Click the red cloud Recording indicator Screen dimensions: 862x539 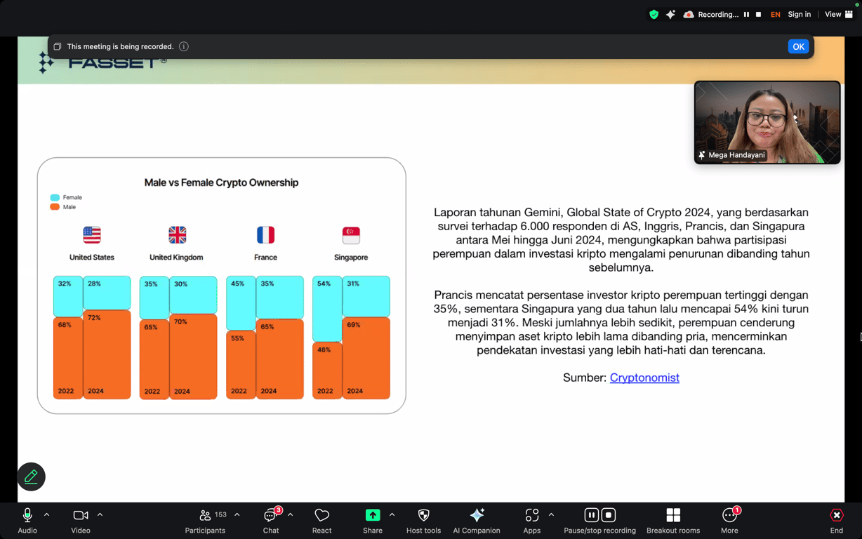point(689,14)
